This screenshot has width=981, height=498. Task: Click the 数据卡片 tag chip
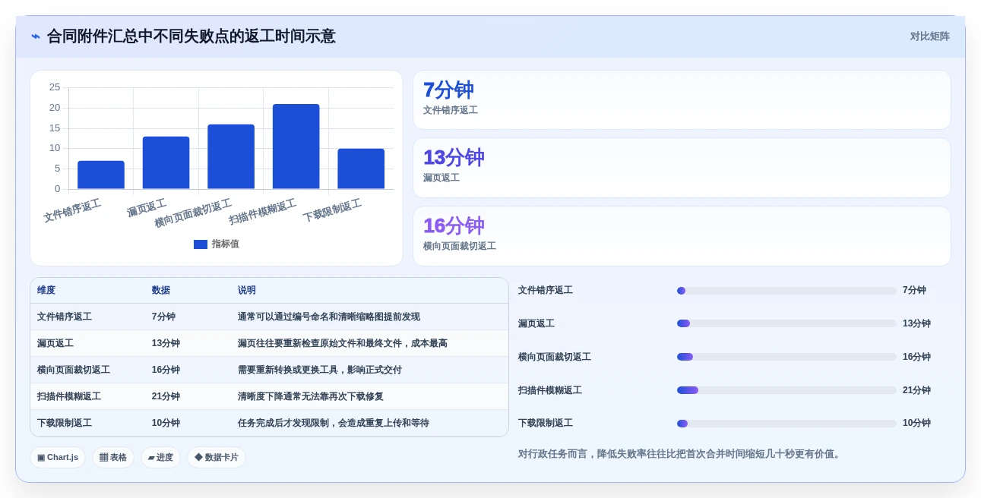pyautogui.click(x=217, y=457)
